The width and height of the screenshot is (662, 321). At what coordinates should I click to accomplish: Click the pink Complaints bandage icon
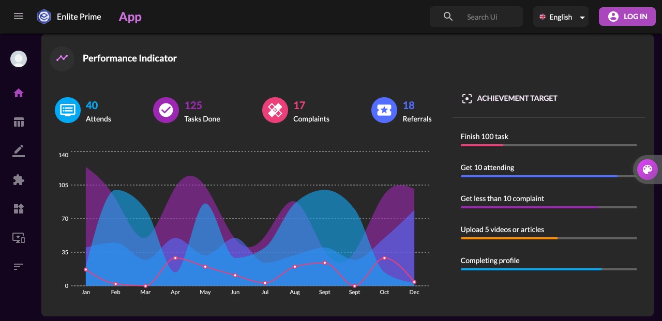(275, 111)
